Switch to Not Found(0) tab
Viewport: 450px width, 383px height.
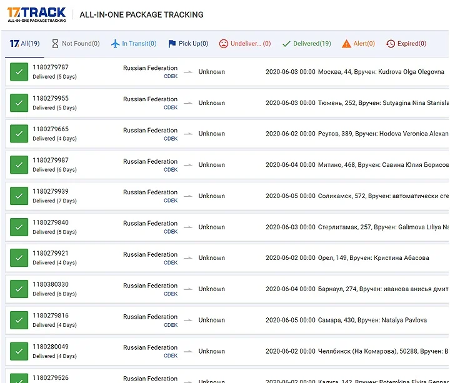pos(76,44)
